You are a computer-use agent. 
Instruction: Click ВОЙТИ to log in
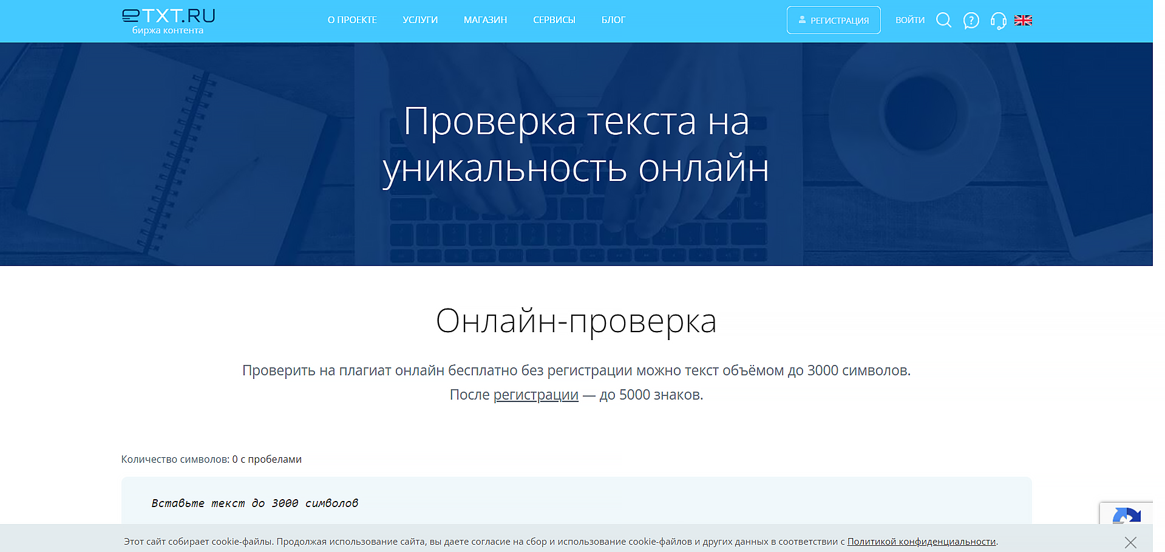point(909,19)
